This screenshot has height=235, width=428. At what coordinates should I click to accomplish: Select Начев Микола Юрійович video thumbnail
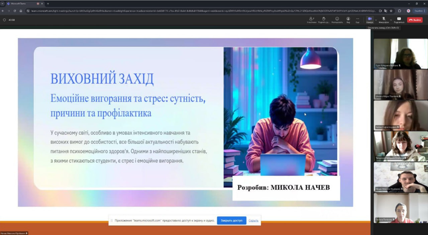click(x=401, y=177)
